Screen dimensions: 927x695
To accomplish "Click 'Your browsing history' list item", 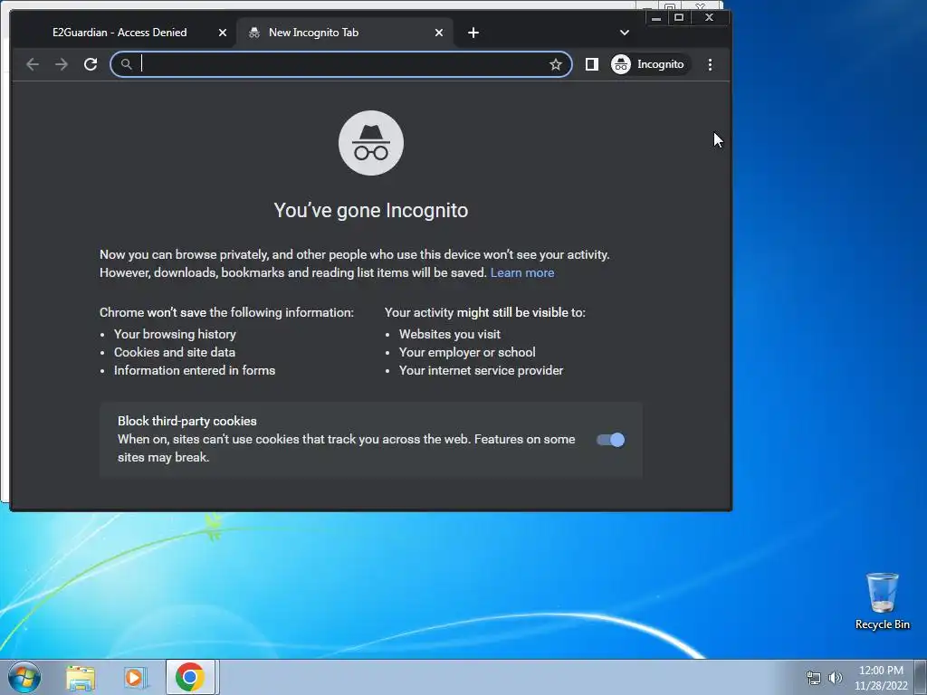I will [x=175, y=334].
